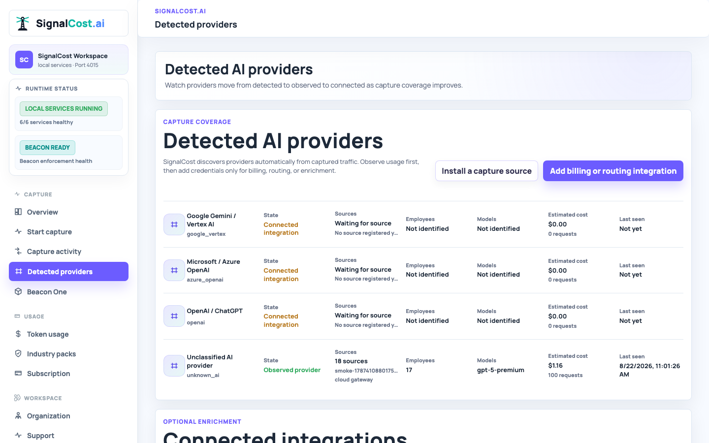This screenshot has height=443, width=709.
Task: Open the Organization settings
Action: pos(68,415)
